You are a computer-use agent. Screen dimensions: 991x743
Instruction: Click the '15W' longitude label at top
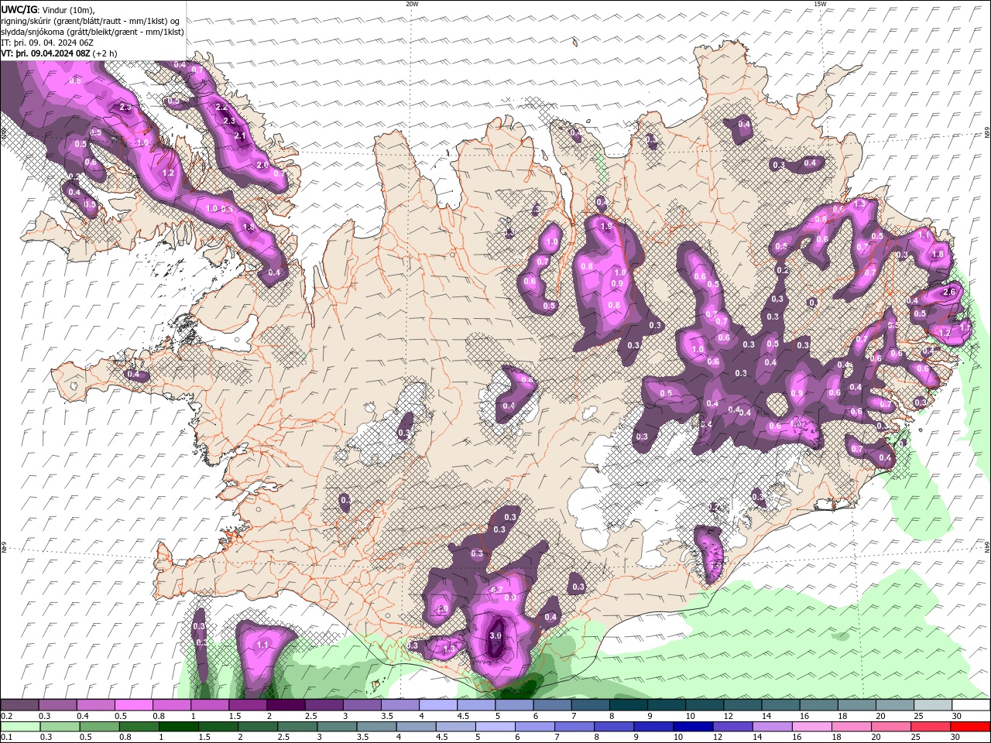tap(820, 4)
